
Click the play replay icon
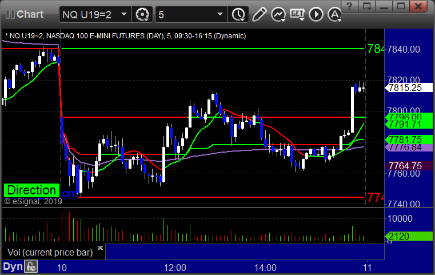click(x=316, y=14)
